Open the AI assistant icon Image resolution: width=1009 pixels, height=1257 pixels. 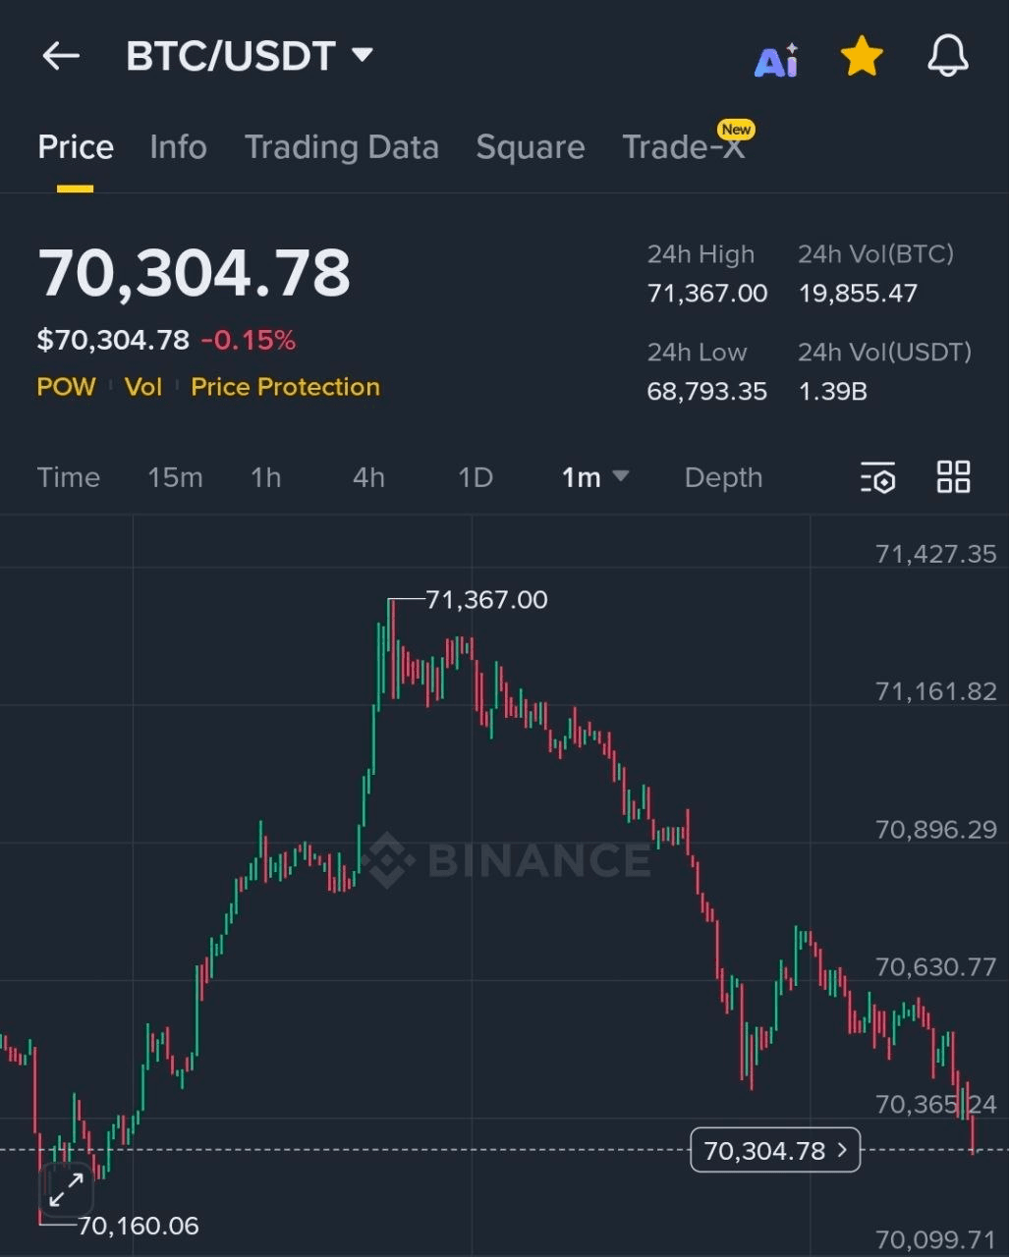(776, 60)
